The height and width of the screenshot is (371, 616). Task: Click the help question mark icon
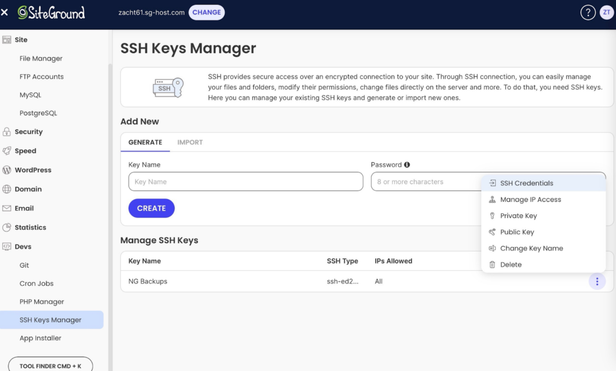[x=588, y=13]
